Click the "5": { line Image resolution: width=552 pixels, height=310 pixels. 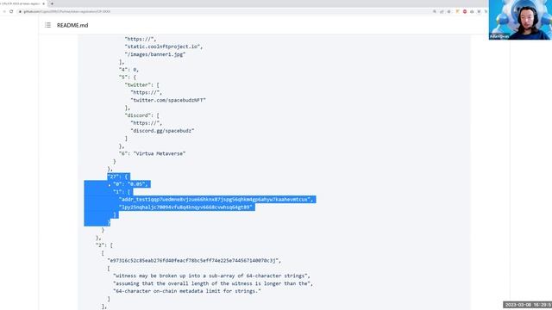tap(128, 77)
